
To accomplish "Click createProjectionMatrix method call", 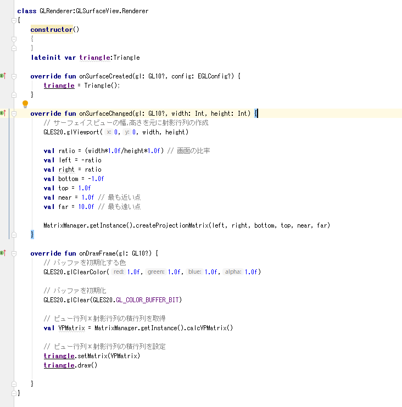I will tap(172, 225).
